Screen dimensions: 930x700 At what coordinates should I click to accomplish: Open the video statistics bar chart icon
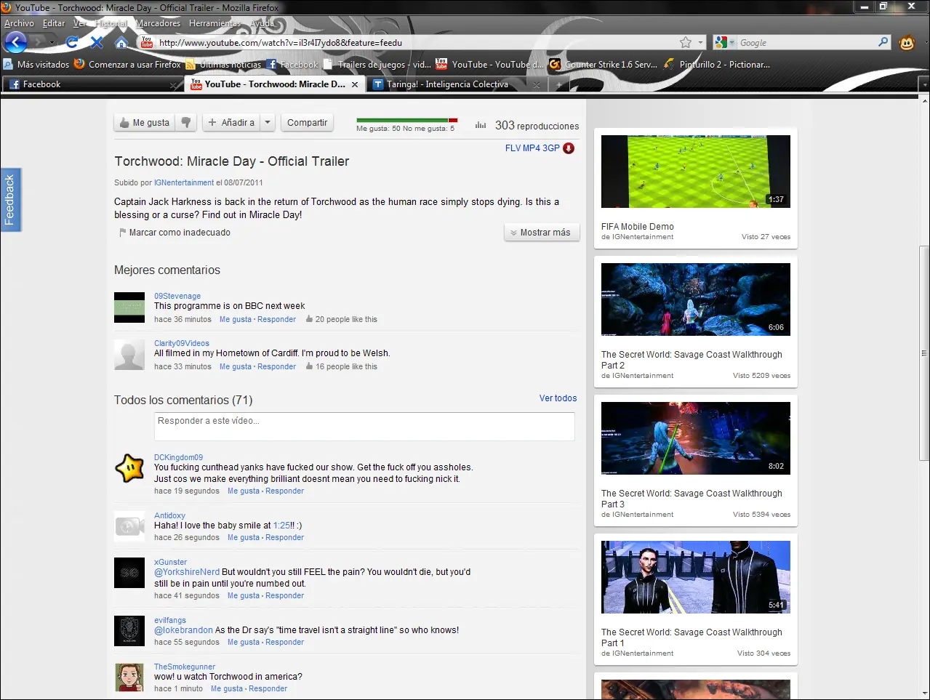coord(481,125)
